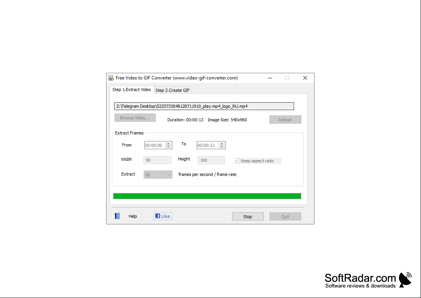Click the app icon in title bar
The height and width of the screenshot is (298, 421).
click(111, 78)
